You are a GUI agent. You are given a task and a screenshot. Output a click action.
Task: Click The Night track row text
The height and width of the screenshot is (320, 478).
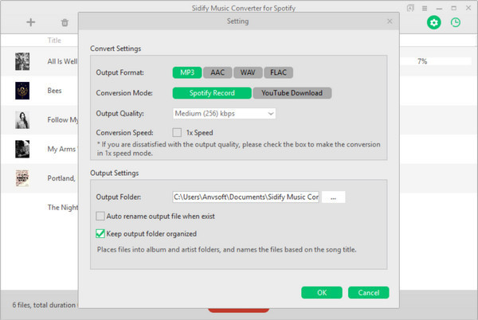(x=63, y=207)
